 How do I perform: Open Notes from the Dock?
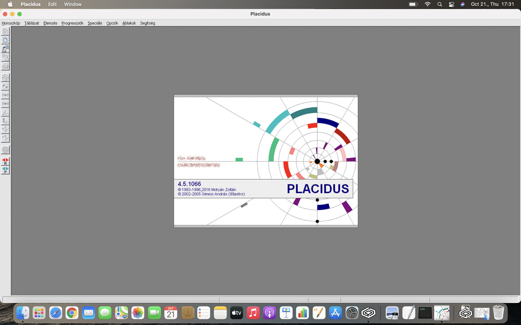pyautogui.click(x=220, y=313)
